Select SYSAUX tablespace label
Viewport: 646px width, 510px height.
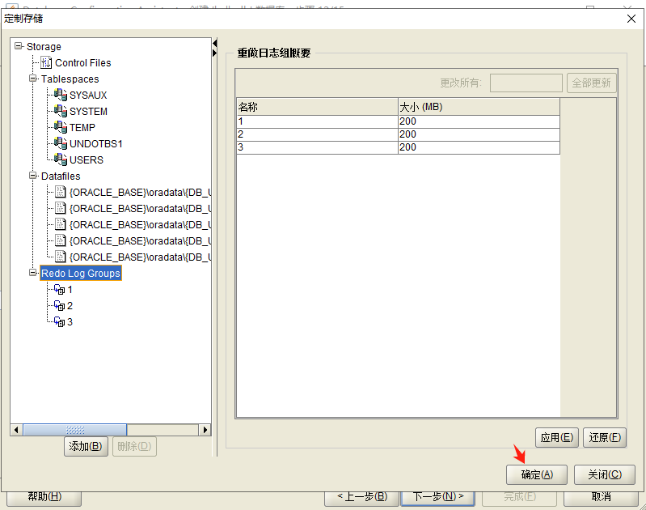[88, 96]
